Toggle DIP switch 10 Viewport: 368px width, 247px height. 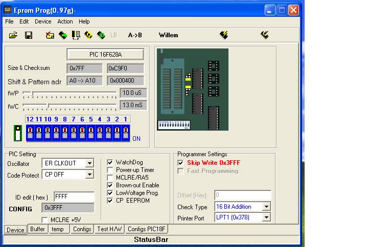(x=48, y=133)
